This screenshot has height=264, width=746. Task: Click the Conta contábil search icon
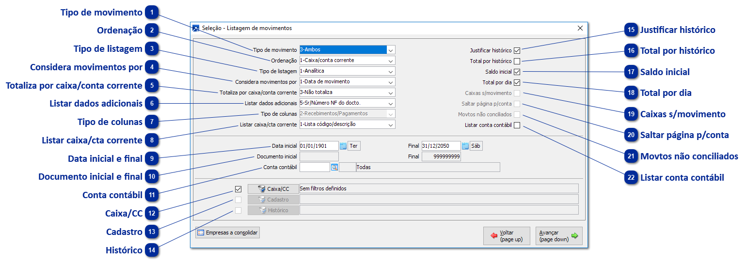pyautogui.click(x=334, y=167)
